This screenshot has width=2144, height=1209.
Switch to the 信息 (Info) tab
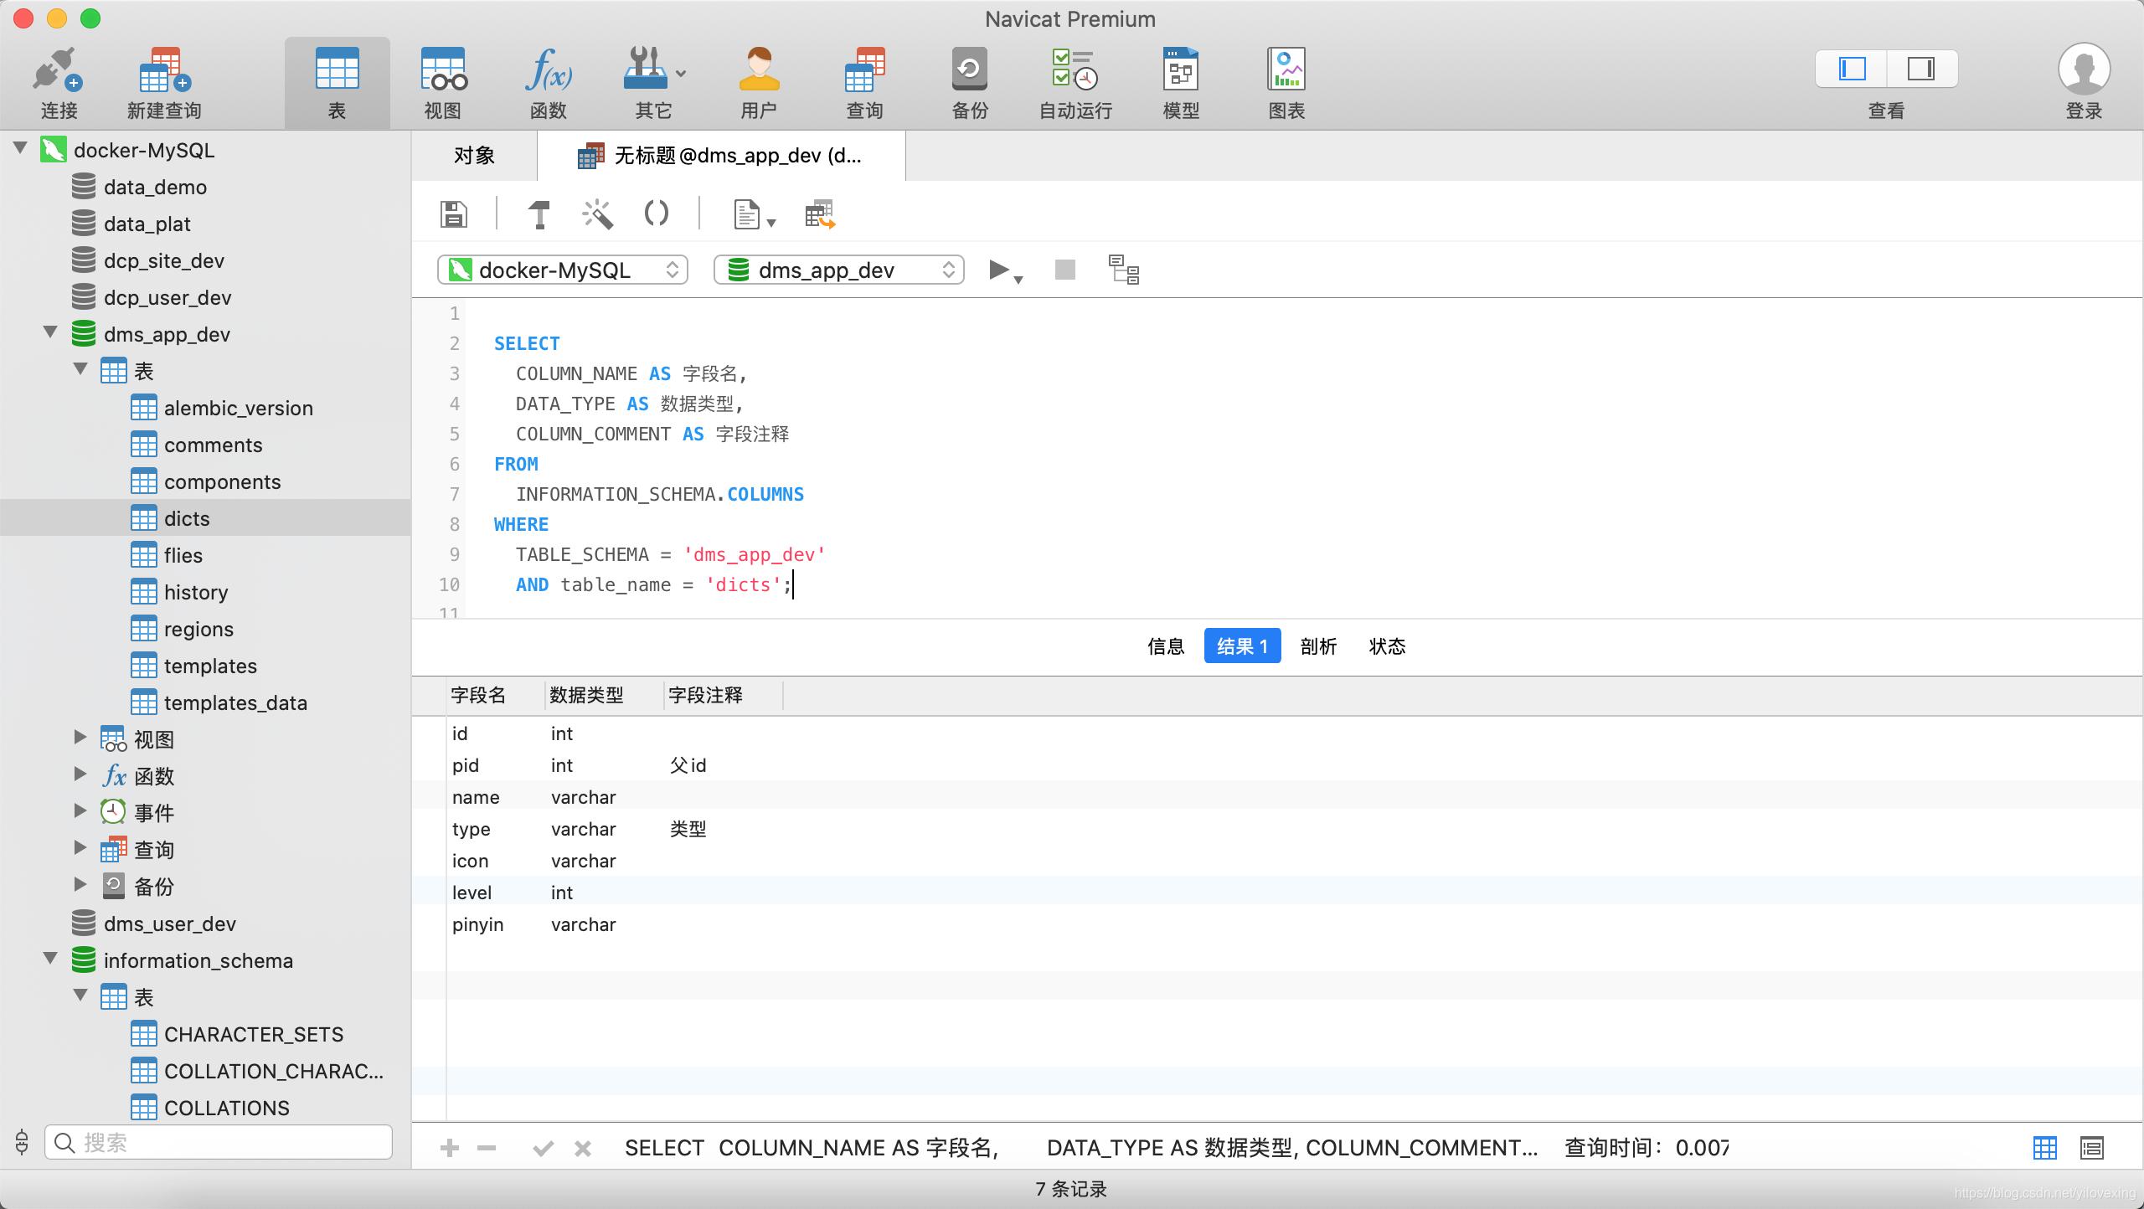click(1165, 646)
